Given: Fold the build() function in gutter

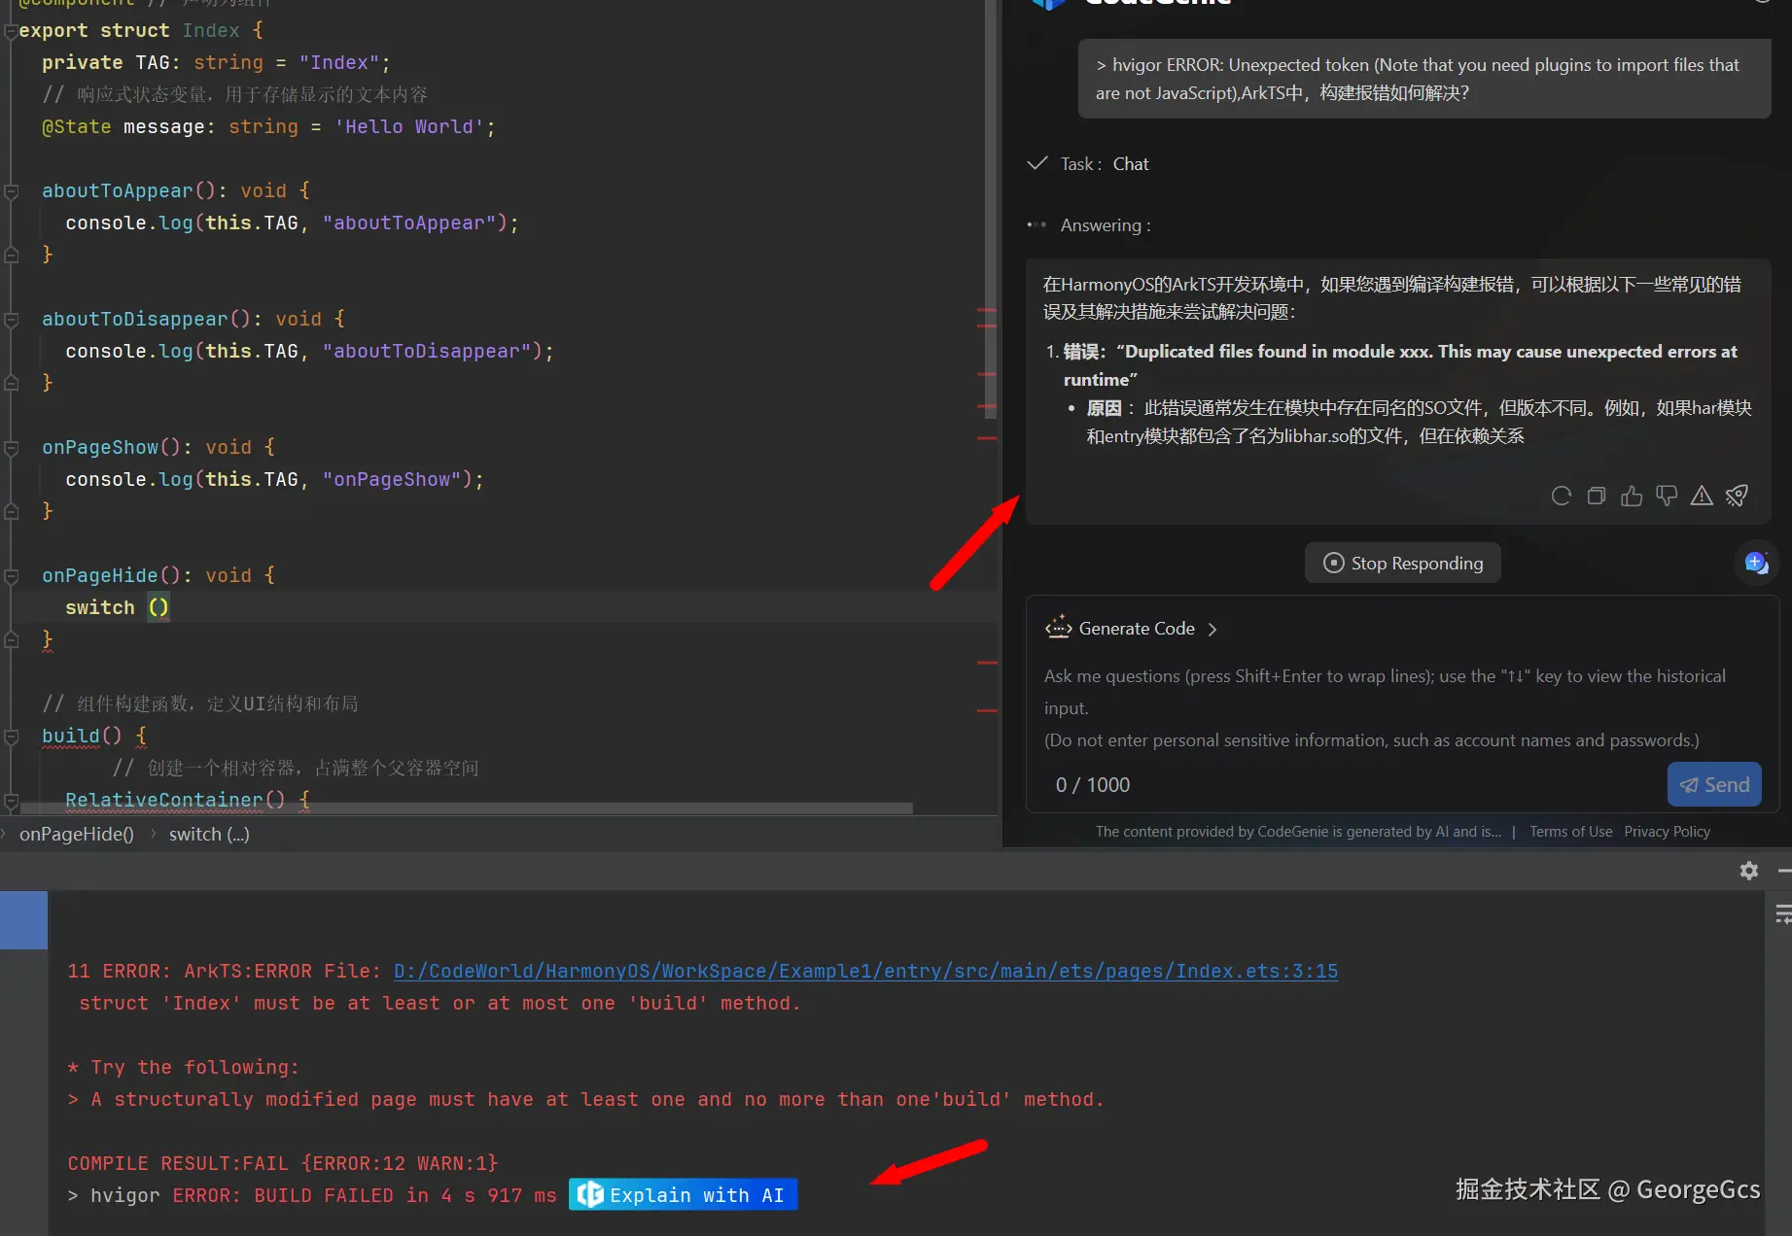Looking at the screenshot, I should point(12,737).
